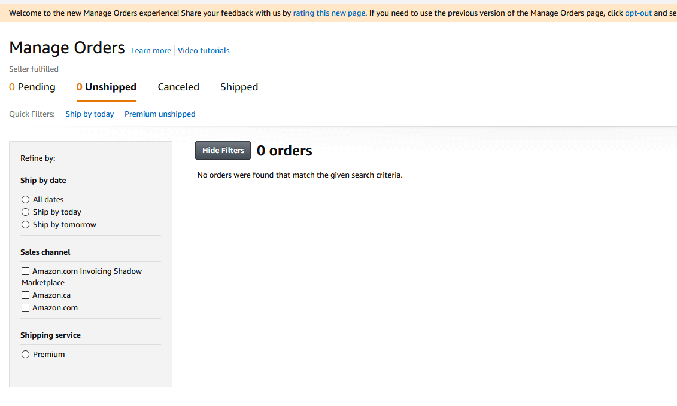677x406 pixels.
Task: Check the Amazon.ca sales channel
Action: point(25,295)
